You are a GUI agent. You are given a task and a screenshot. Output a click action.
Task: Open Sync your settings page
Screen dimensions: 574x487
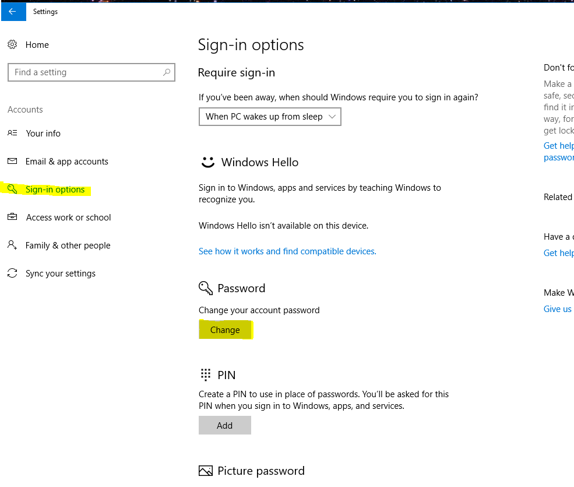(61, 274)
